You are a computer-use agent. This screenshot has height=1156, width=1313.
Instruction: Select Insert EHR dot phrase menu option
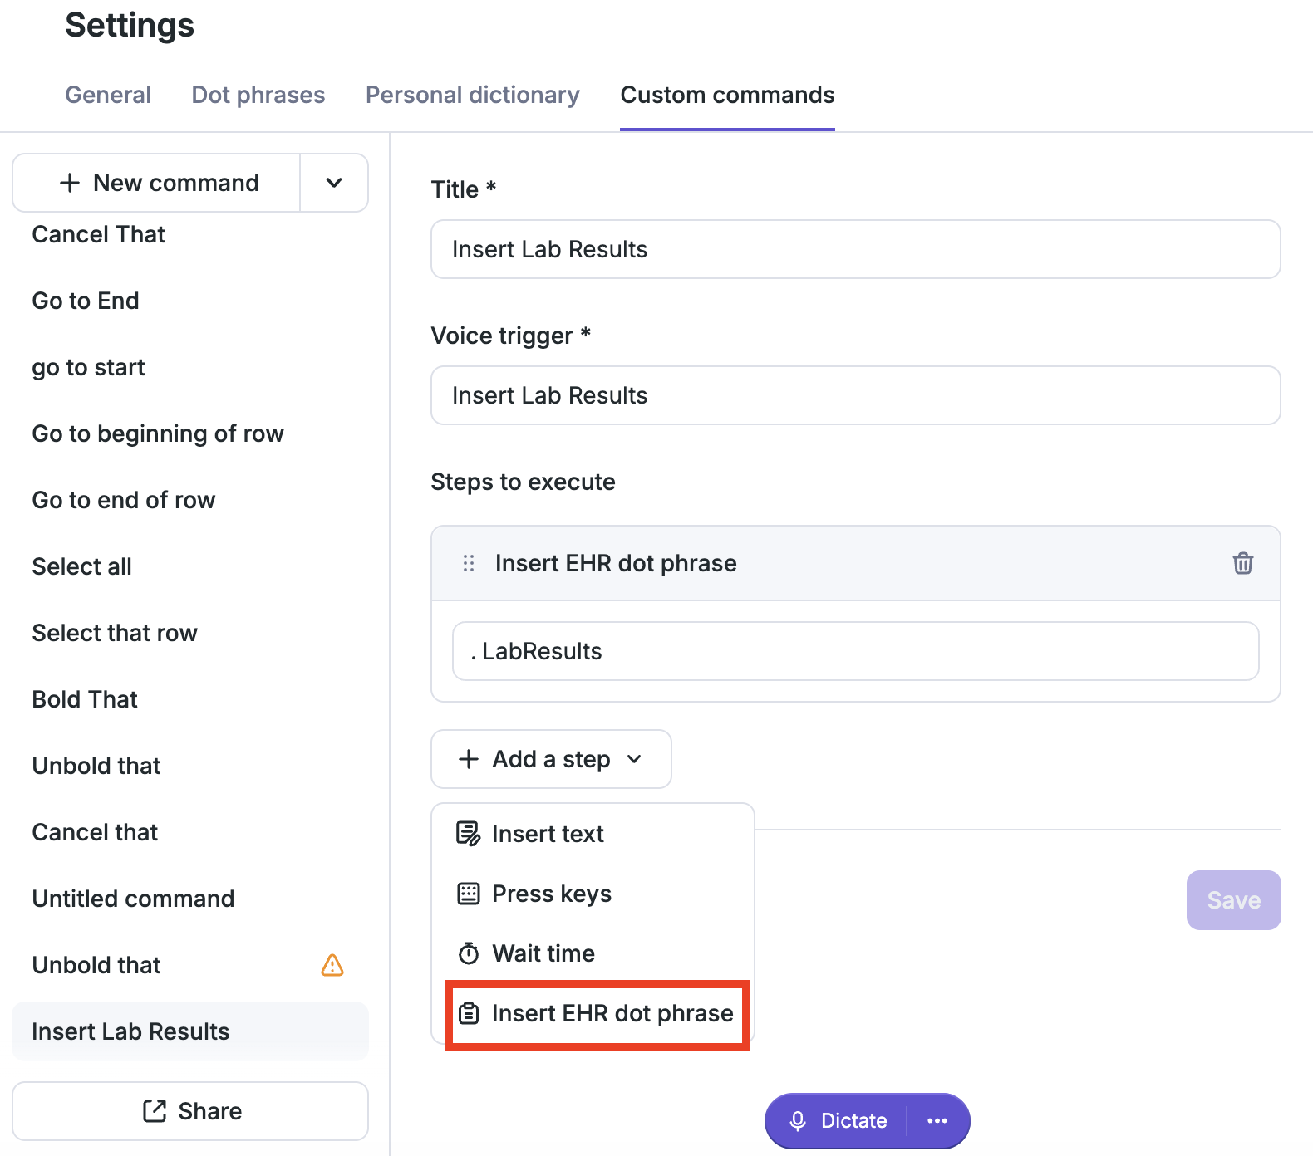point(597,1014)
